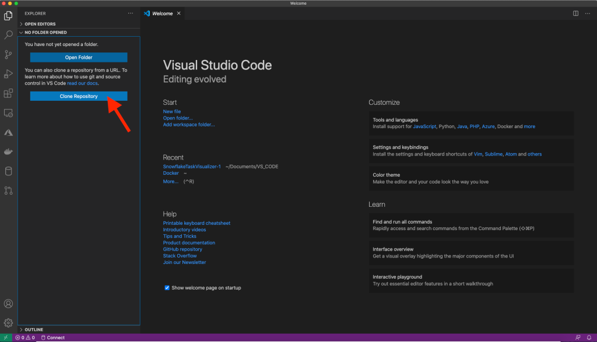The image size is (597, 342).
Task: Open the Search view in the activity bar
Action: tap(8, 35)
